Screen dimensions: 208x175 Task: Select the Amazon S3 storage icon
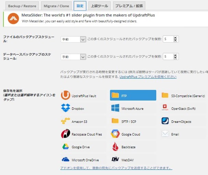point(65,121)
